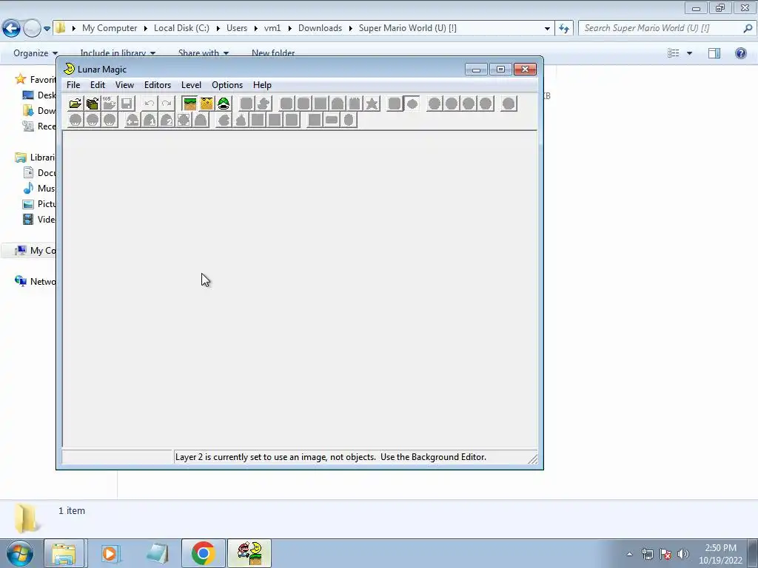
Task: Click the clock showing 2:50 PM
Action: [x=720, y=548]
